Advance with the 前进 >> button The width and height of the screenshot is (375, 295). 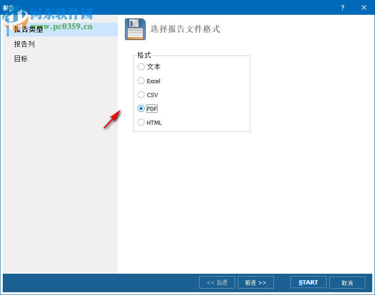click(x=256, y=282)
